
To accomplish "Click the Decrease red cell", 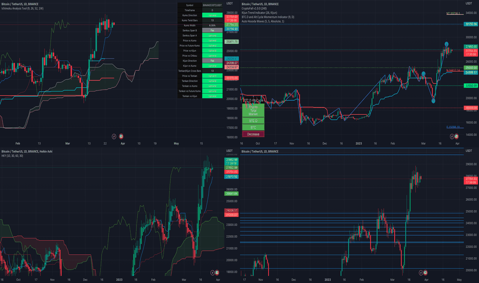I will click(253, 134).
